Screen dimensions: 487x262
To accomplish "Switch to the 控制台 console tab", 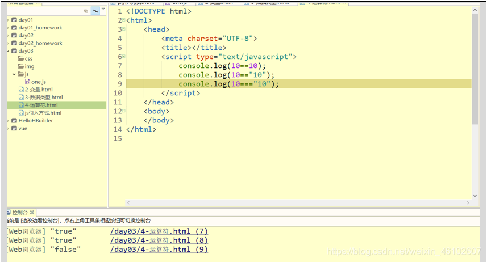I will click(20, 213).
